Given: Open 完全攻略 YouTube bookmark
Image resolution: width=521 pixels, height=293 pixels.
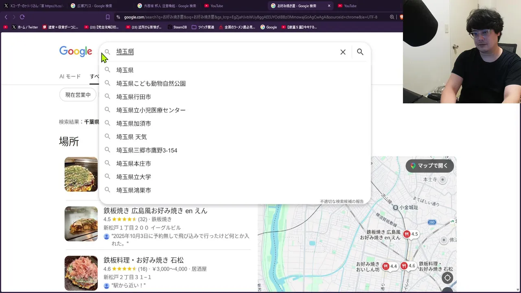Looking at the screenshot, I should 102,27.
